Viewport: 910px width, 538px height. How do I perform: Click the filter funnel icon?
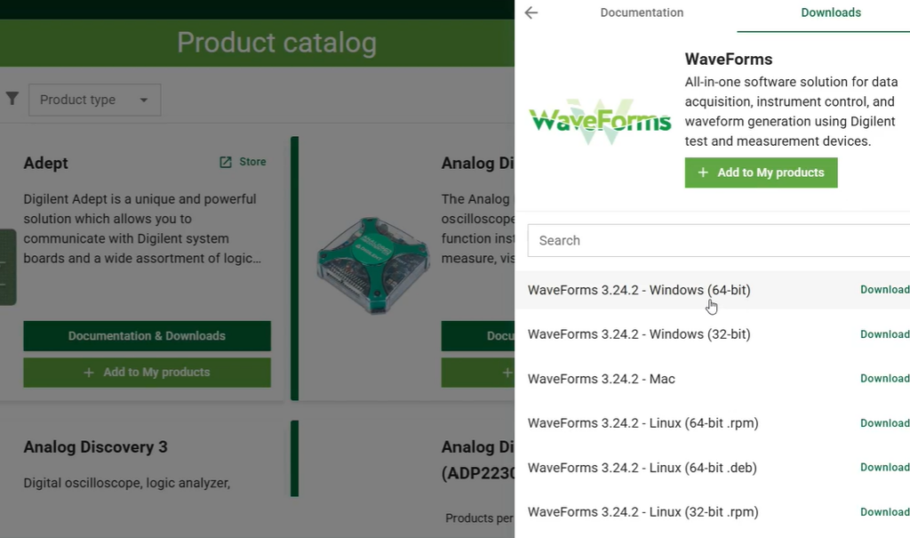[12, 99]
